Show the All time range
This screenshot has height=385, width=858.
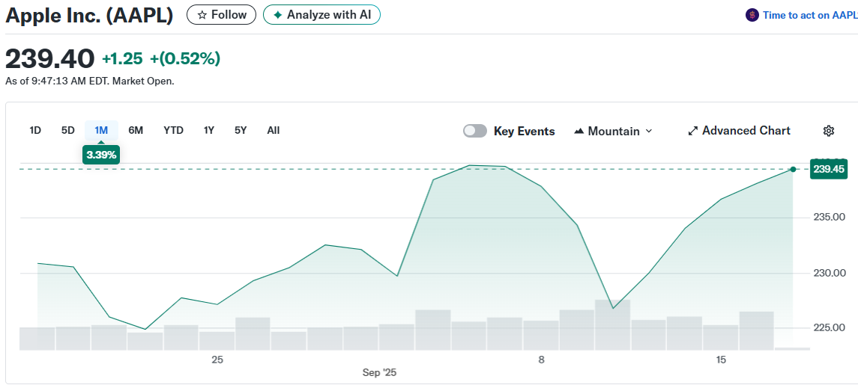[x=273, y=131]
